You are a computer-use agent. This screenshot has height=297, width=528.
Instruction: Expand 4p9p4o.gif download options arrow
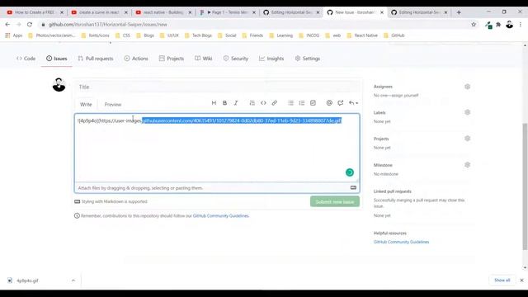[x=73, y=280]
